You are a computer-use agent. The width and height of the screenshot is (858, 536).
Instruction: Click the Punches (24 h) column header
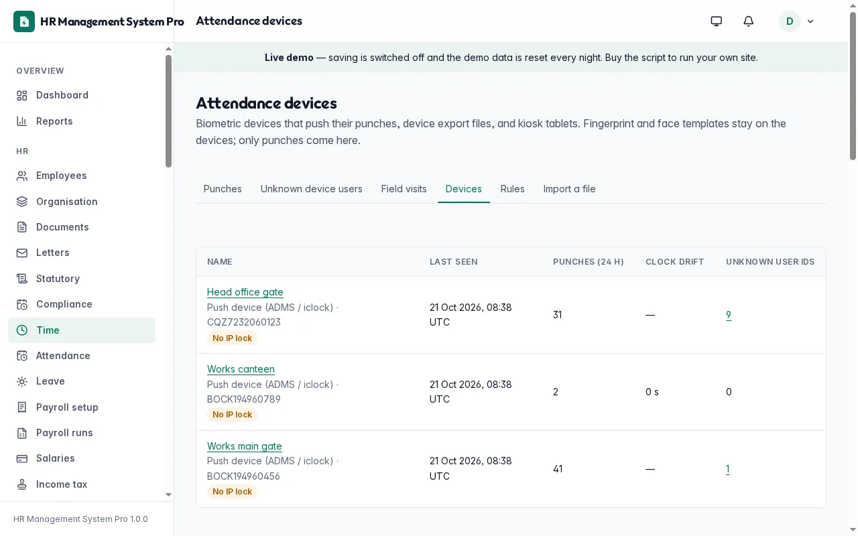pos(589,262)
